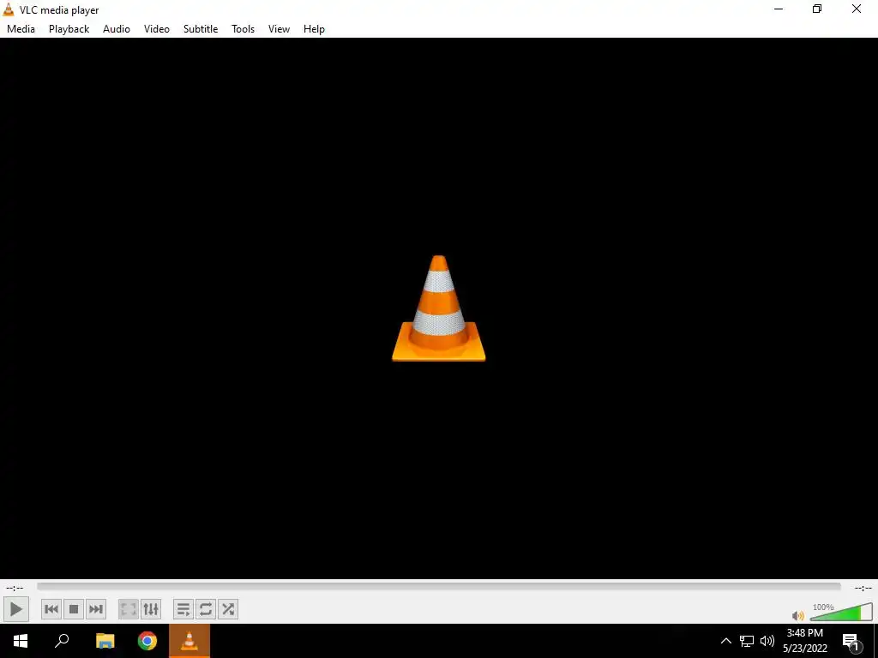Open Windows taskbar search
This screenshot has width=878, height=658.
click(x=62, y=641)
